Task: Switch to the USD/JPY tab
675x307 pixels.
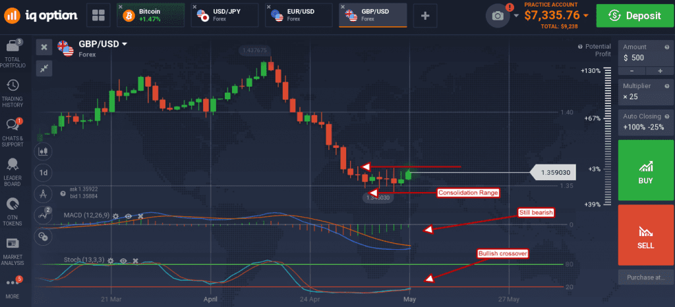Action: [225, 16]
